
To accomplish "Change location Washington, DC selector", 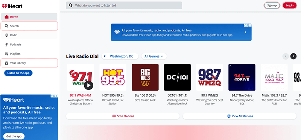I will coord(120,57).
